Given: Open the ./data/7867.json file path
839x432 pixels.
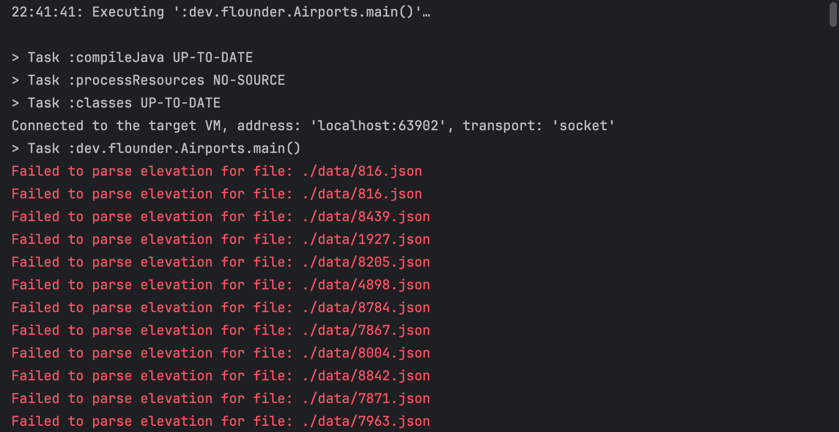Looking at the screenshot, I should (x=366, y=330).
